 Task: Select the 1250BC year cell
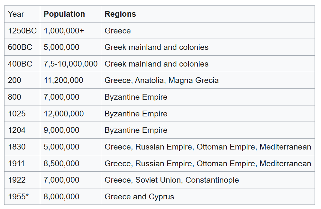pos(22,31)
